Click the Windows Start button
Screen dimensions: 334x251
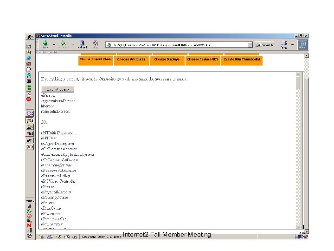(30, 37)
